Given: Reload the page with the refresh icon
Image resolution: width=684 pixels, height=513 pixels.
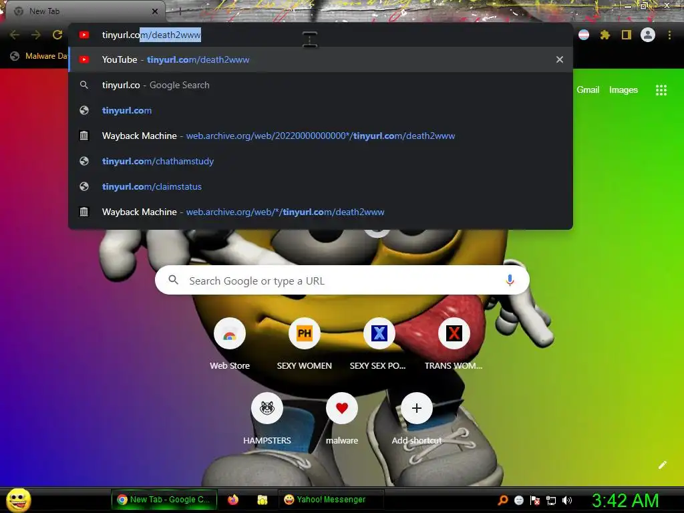Looking at the screenshot, I should coord(57,35).
